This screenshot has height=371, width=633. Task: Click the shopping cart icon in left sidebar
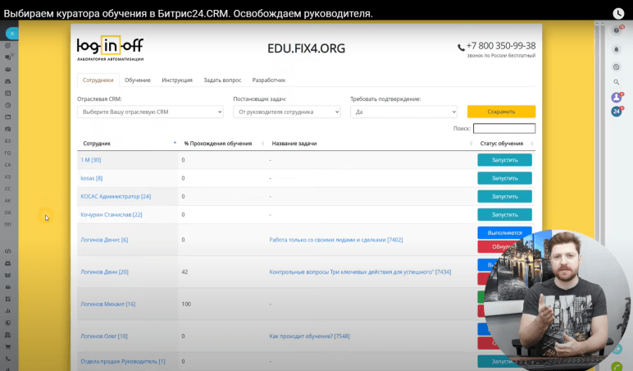(7, 346)
